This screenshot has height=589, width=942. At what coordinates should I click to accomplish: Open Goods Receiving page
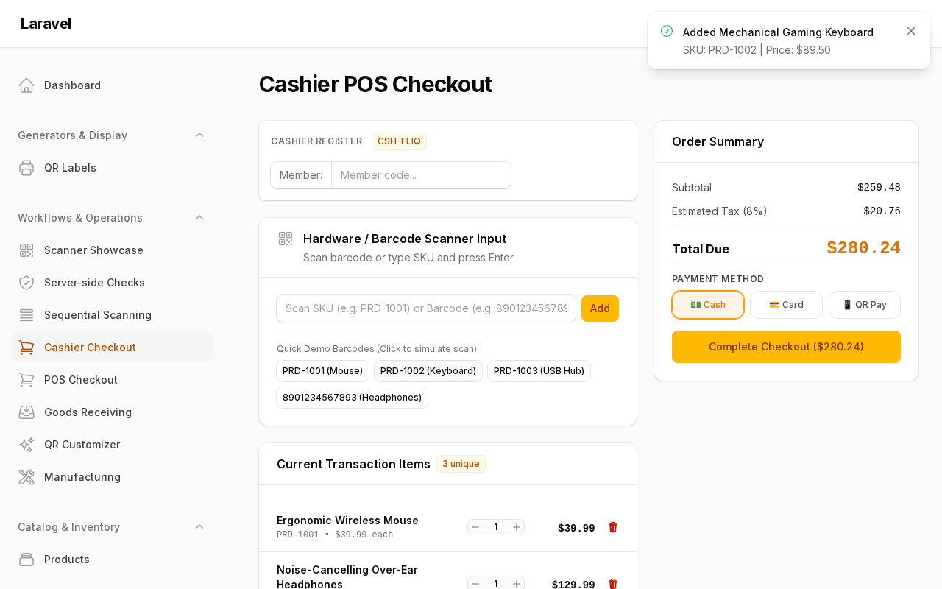point(112,412)
